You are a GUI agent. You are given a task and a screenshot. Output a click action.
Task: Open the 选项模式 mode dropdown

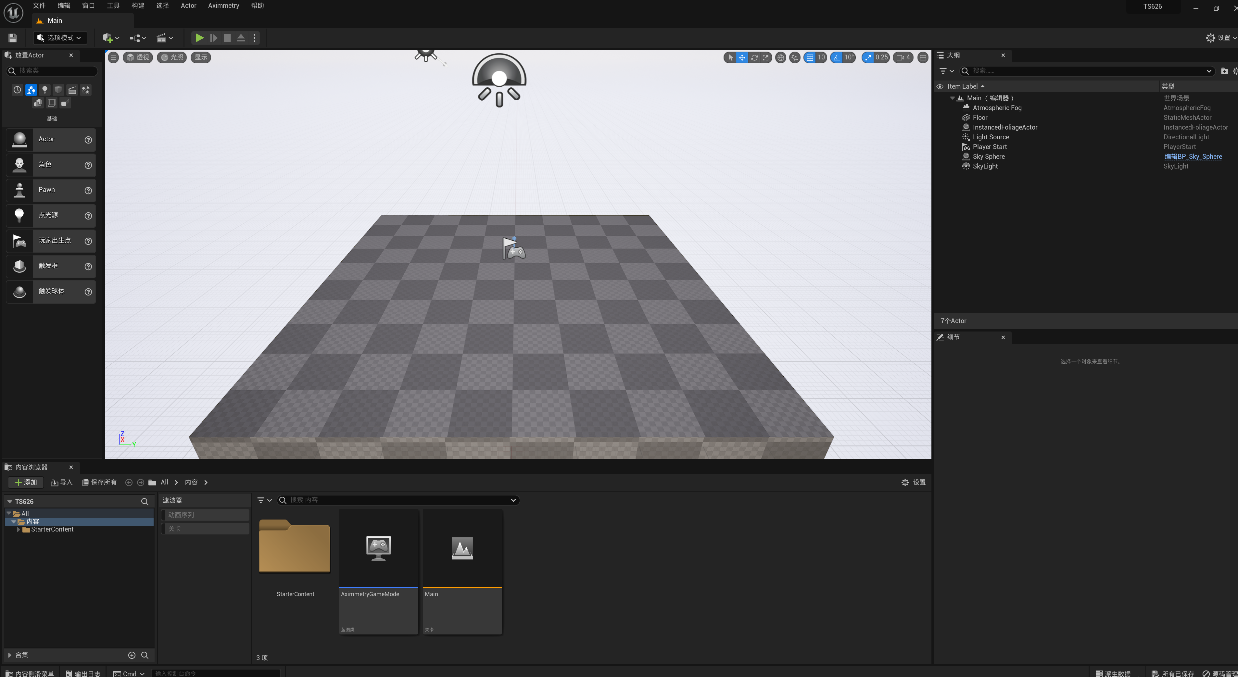(60, 38)
